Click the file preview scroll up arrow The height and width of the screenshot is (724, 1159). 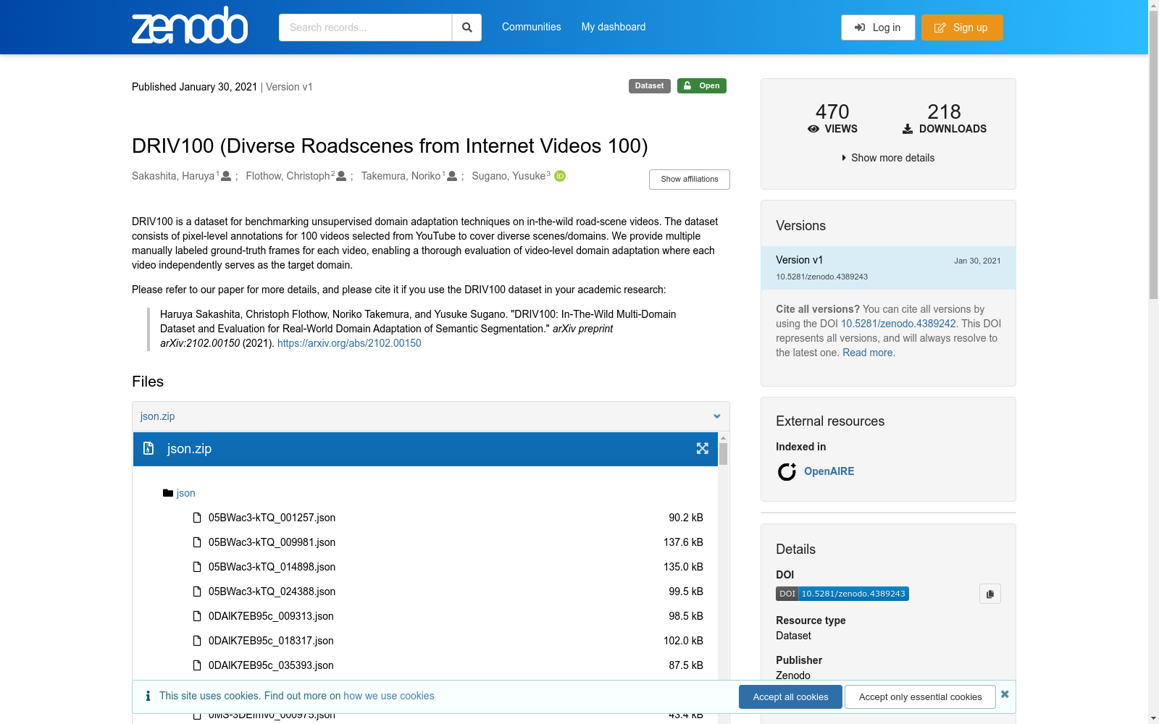(x=723, y=438)
